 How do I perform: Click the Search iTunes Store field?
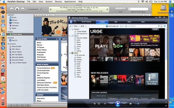tap(138, 9)
